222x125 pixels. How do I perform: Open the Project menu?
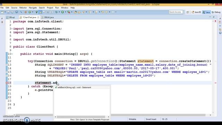point(50,8)
